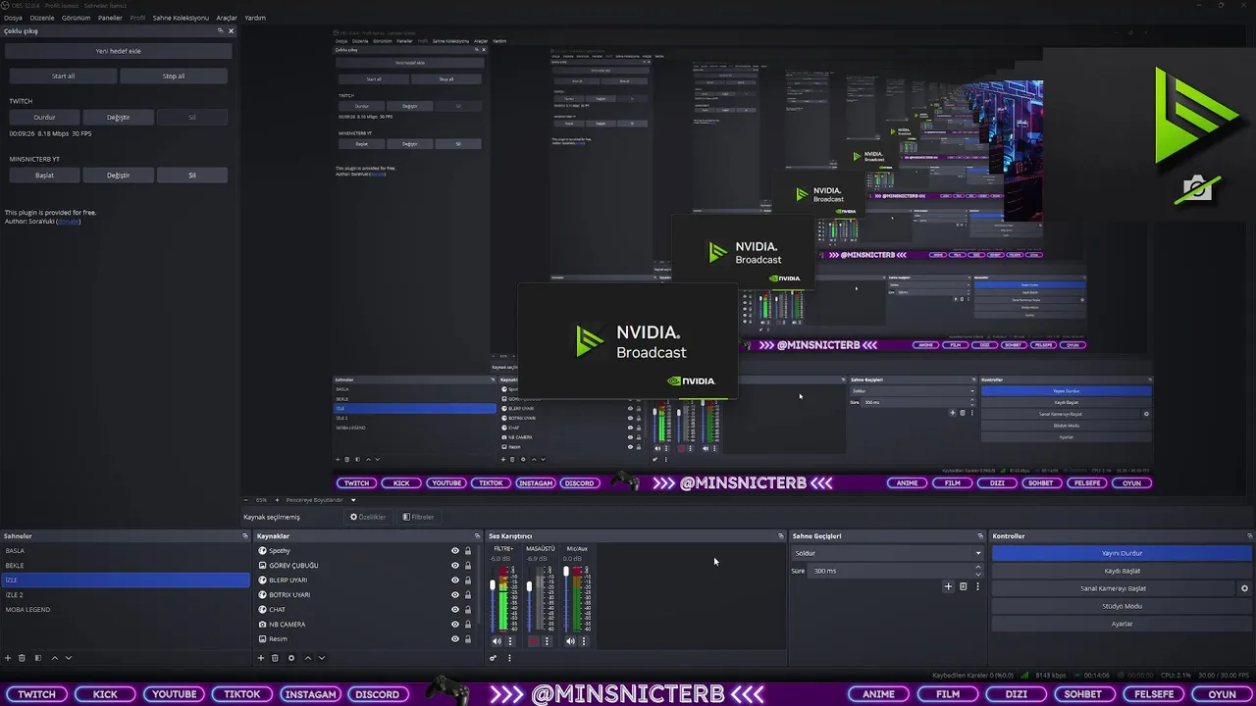
Task: Float the Kontroller dock panel
Action: pos(1249,536)
